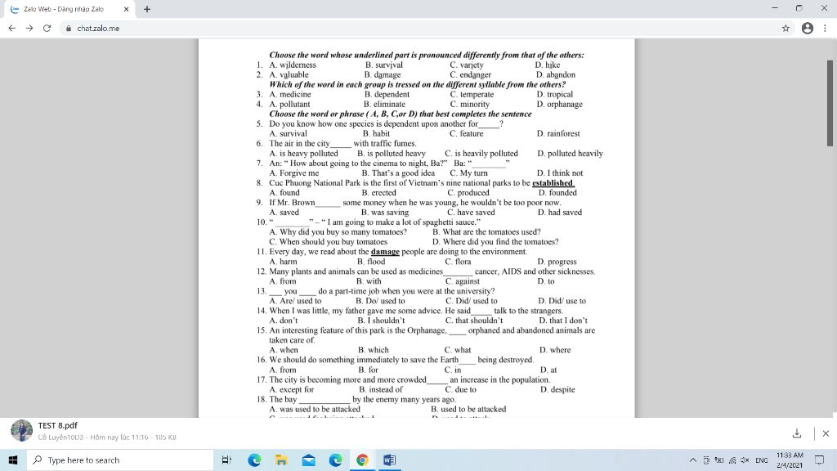Click answer 'B. That's a good idea'

coord(398,173)
